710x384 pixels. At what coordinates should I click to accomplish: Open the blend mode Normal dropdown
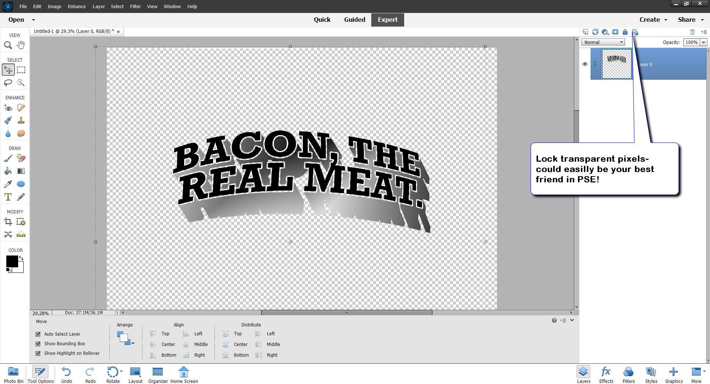coord(603,42)
